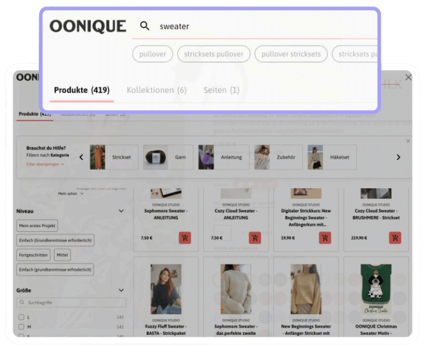Click the Filter überspringen link
The image size is (424, 347).
[45, 164]
